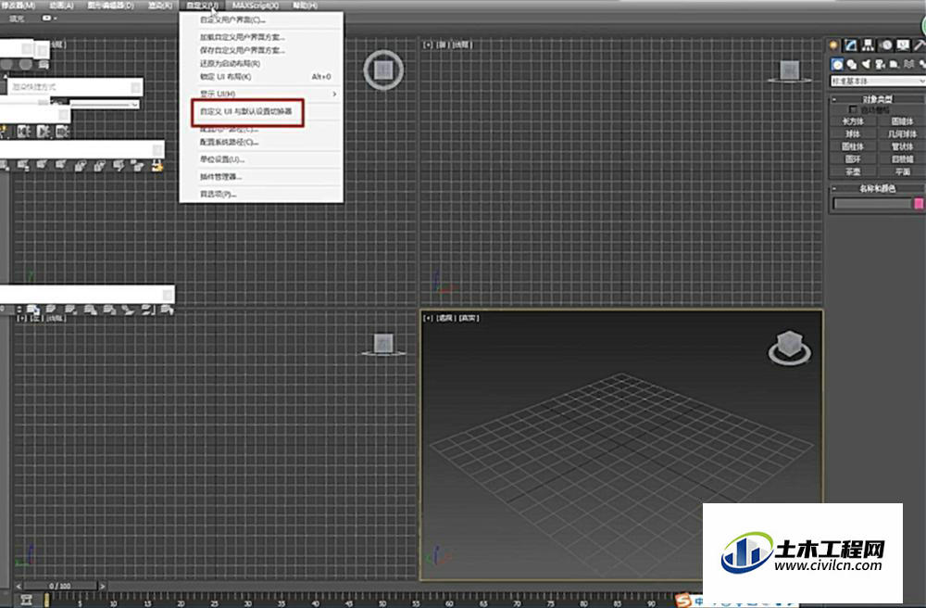
Task: Click the ViewCube in the top viewport
Action: (383, 70)
